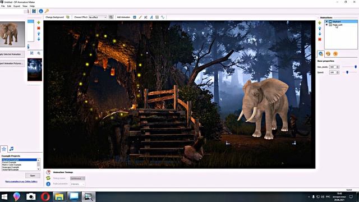Toggle the Elephant animation checkbox
Screen dimensions: 359x202
click(326, 21)
